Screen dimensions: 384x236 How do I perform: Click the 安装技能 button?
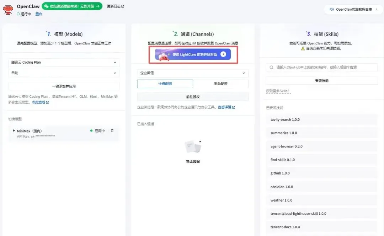[x=321, y=81]
